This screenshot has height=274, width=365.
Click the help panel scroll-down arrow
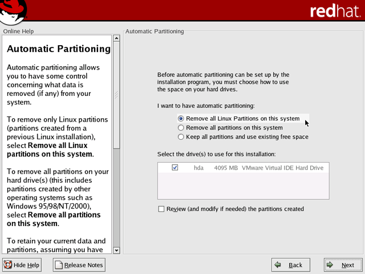point(116,250)
